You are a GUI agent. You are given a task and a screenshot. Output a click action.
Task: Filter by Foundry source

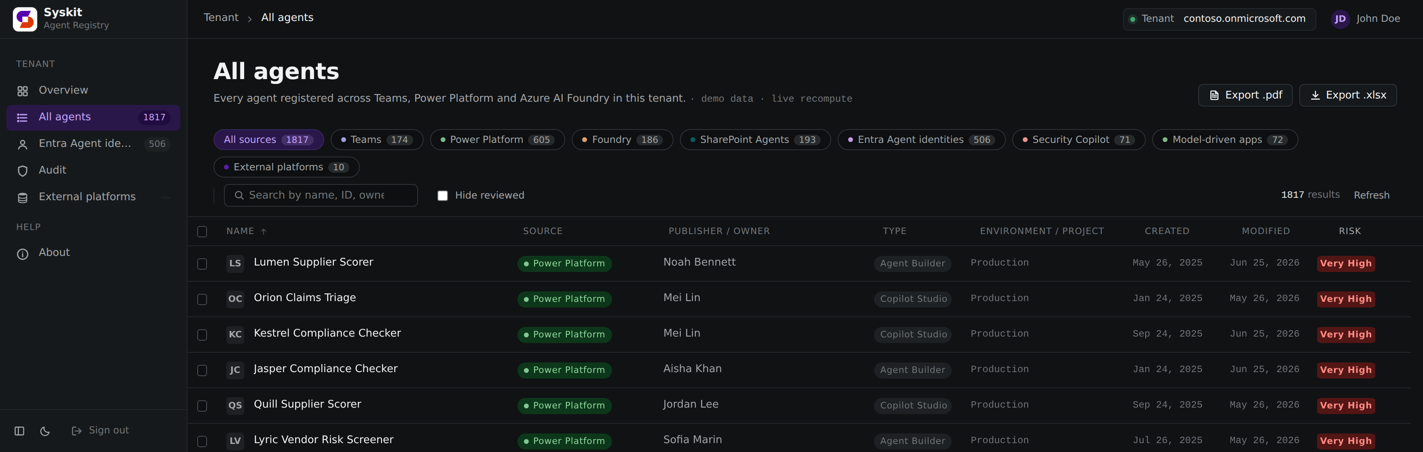(622, 140)
